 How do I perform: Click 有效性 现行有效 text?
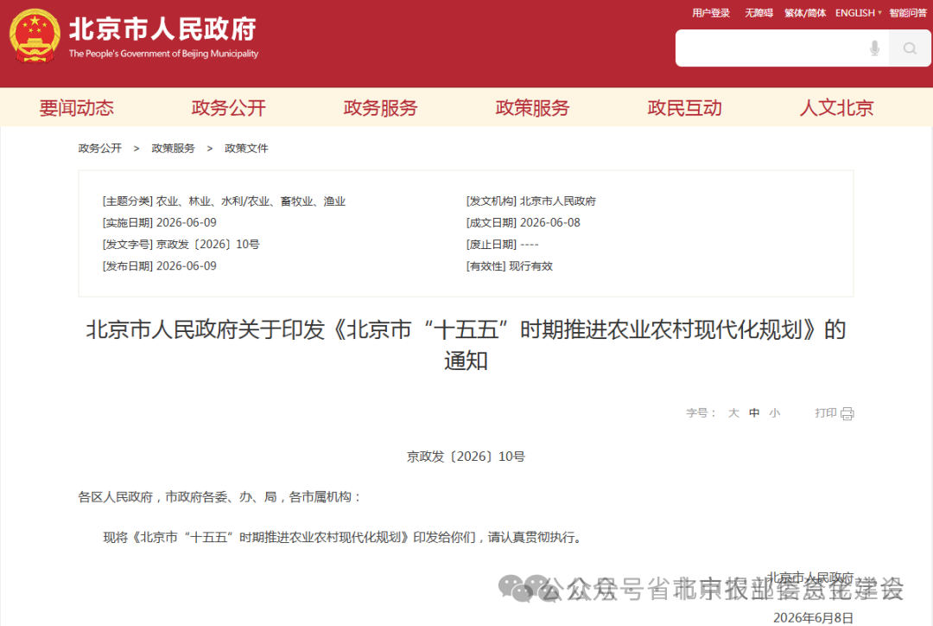510,266
